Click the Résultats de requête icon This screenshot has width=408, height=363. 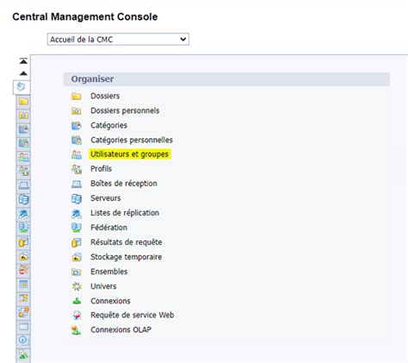click(77, 242)
